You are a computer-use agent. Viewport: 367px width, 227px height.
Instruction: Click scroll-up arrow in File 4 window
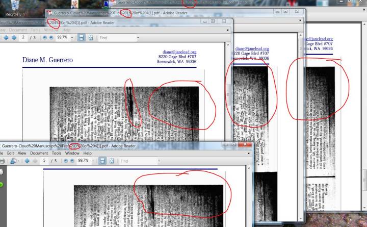tap(228, 45)
